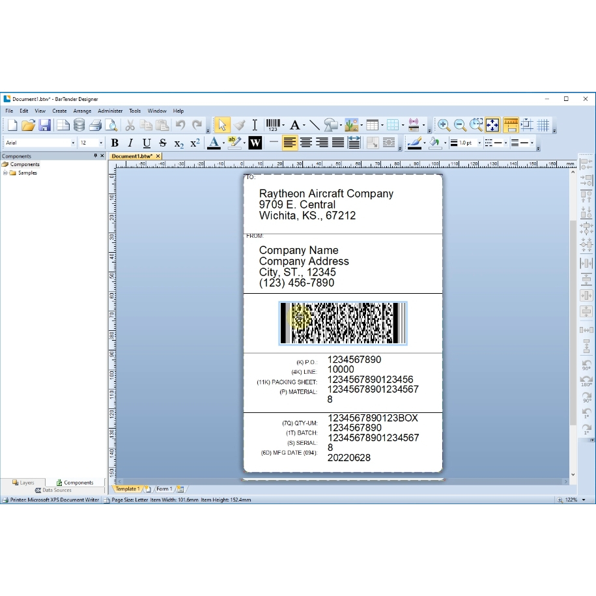Open the Administer menu
This screenshot has height=596, width=596.
[x=110, y=111]
